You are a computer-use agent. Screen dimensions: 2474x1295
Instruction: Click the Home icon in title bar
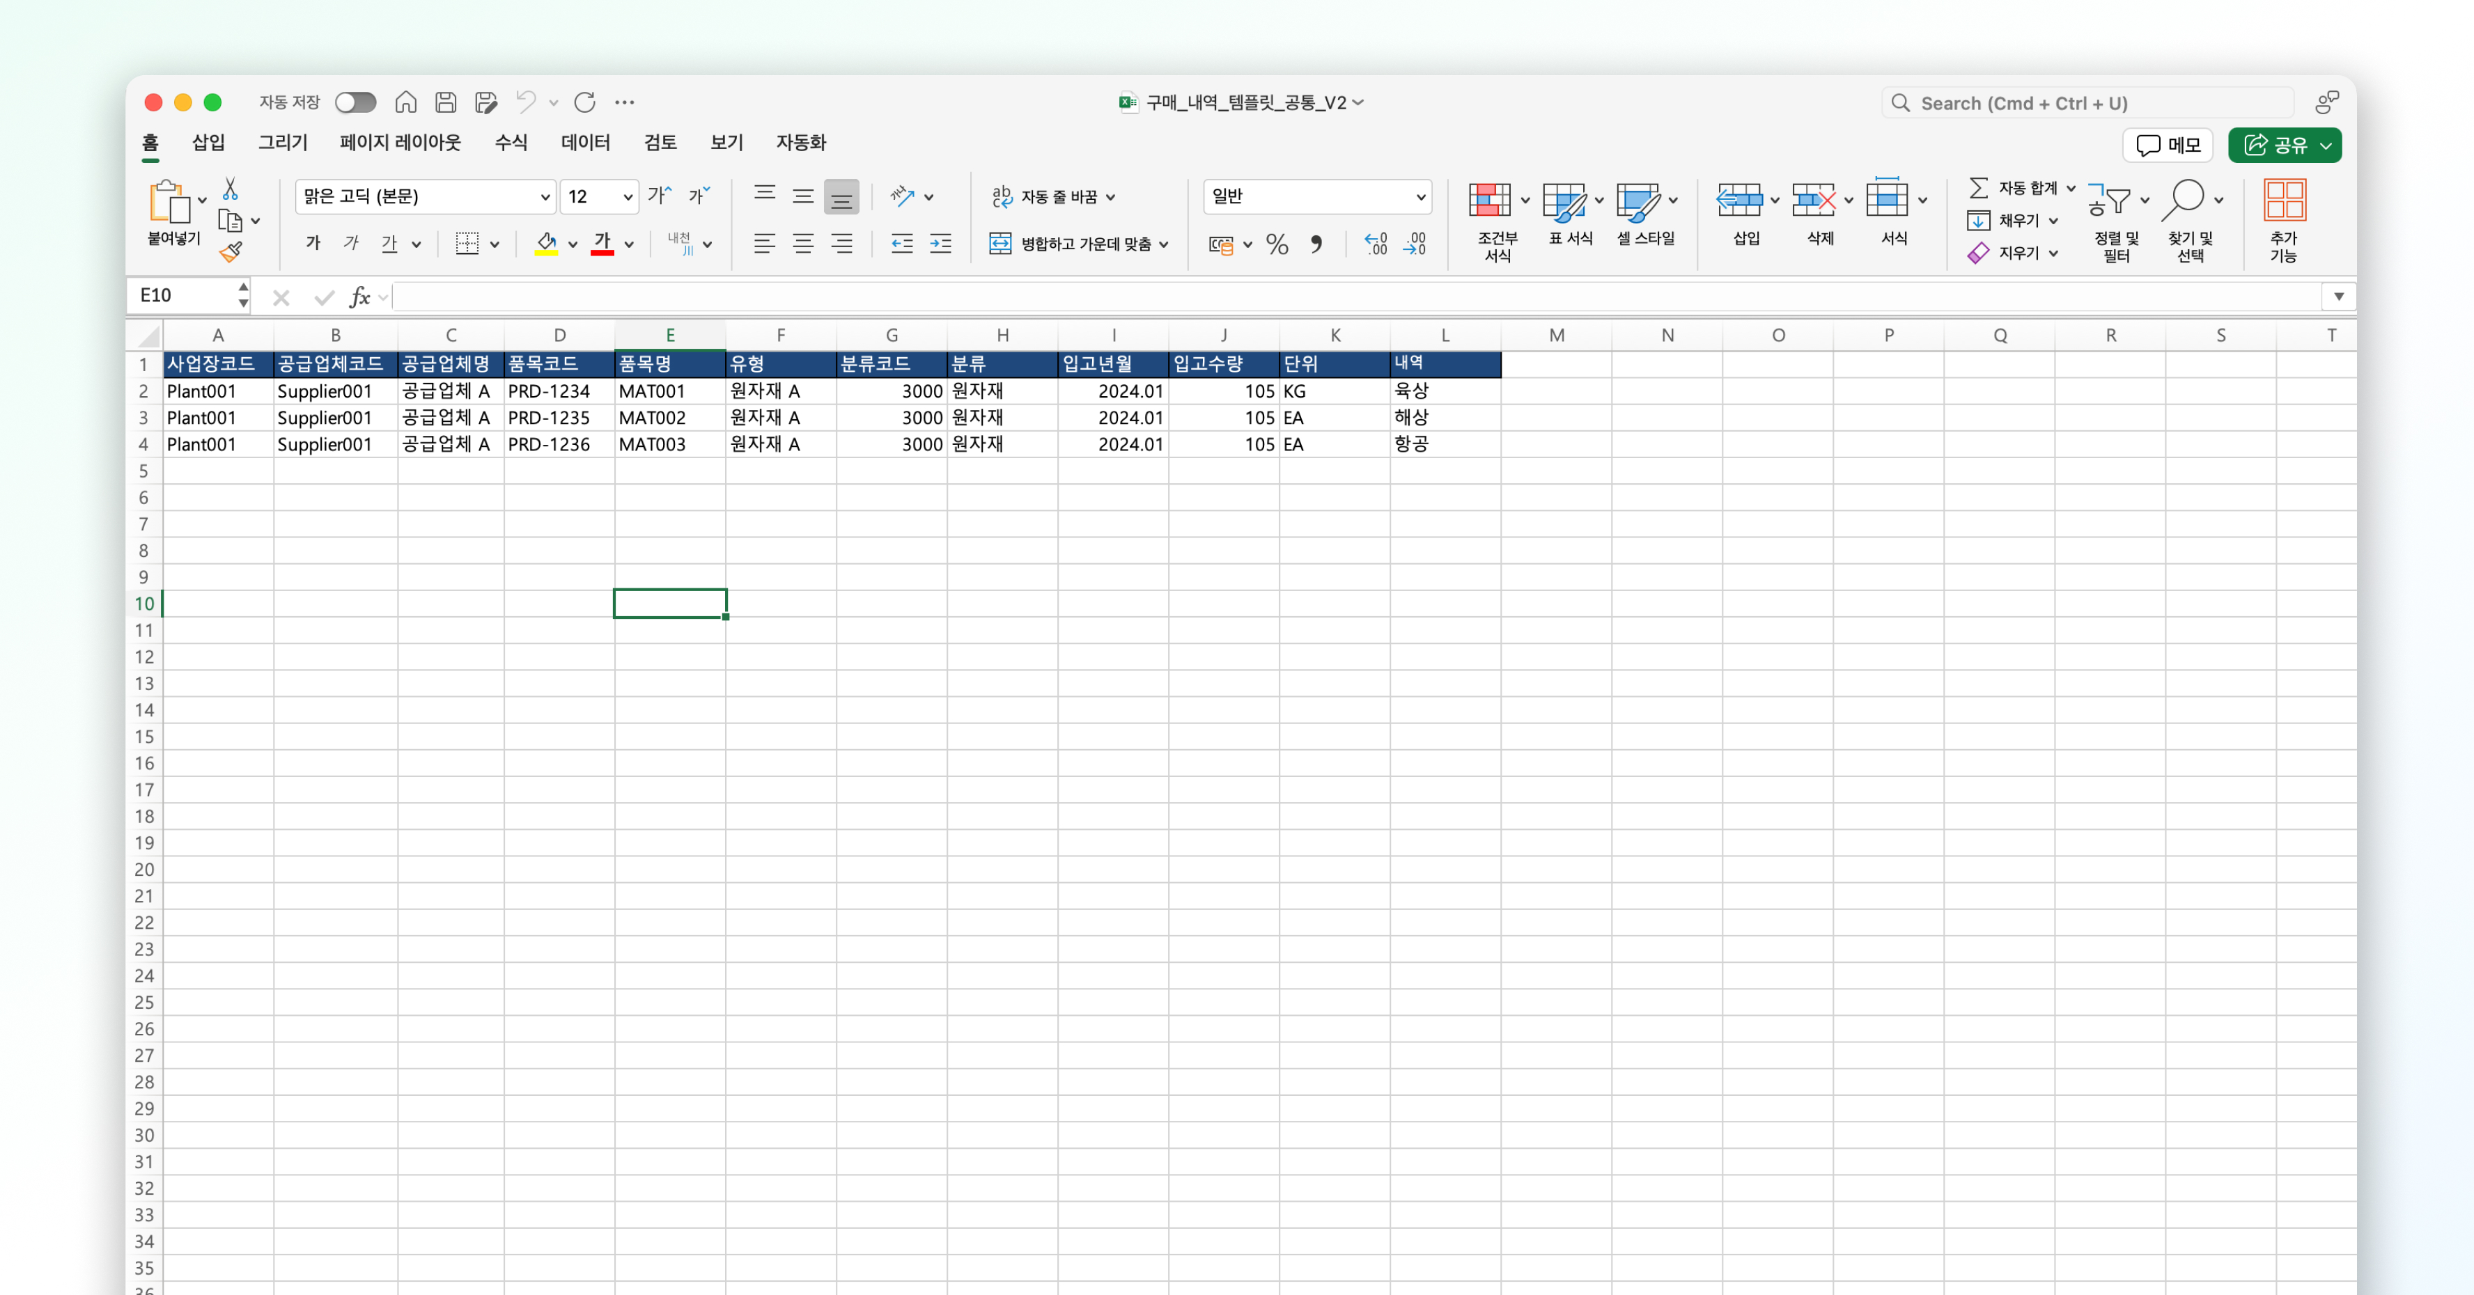(405, 102)
